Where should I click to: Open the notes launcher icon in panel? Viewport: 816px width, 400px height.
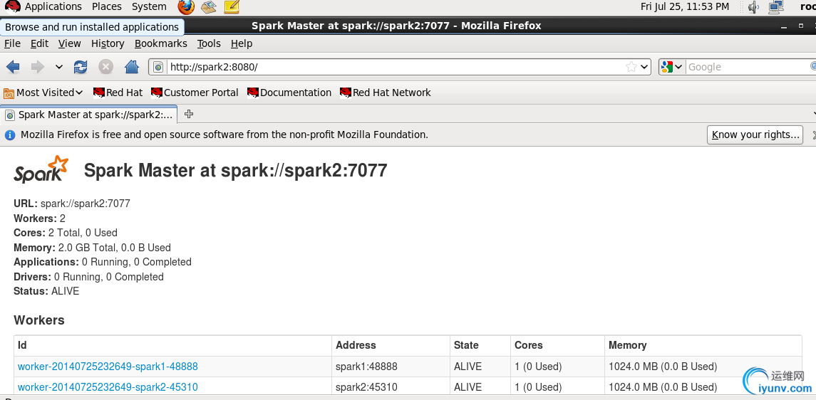(232, 6)
